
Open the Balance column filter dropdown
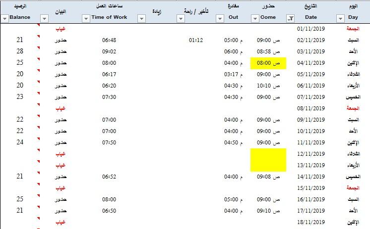point(5,18)
